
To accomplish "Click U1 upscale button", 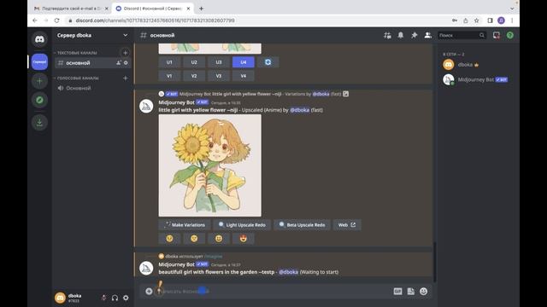I will point(169,62).
